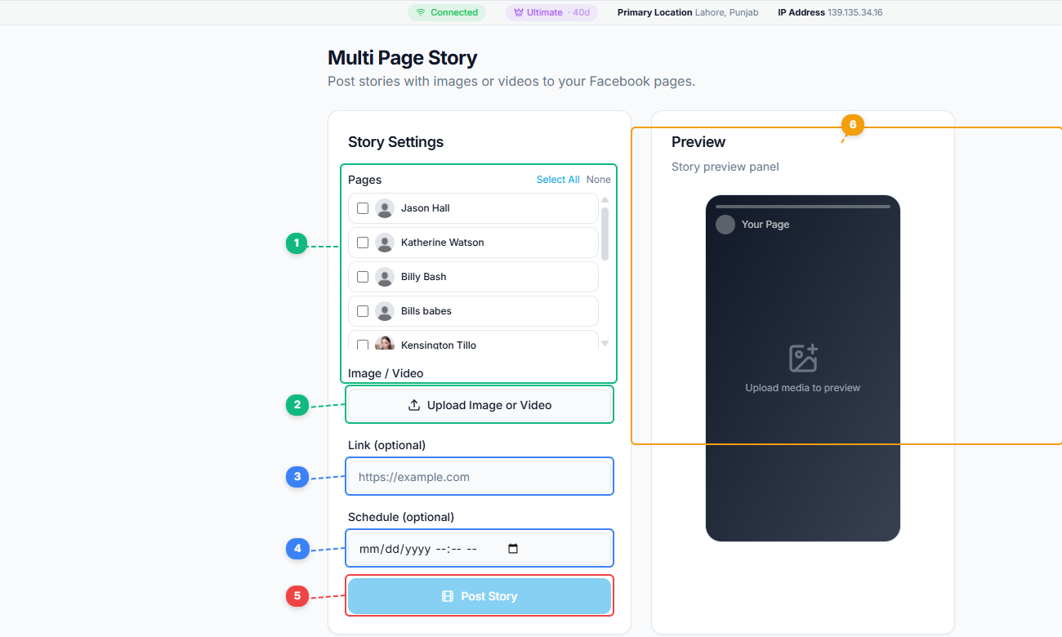1062x637 pixels.
Task: Click the upload arrow icon
Action: [x=414, y=405]
